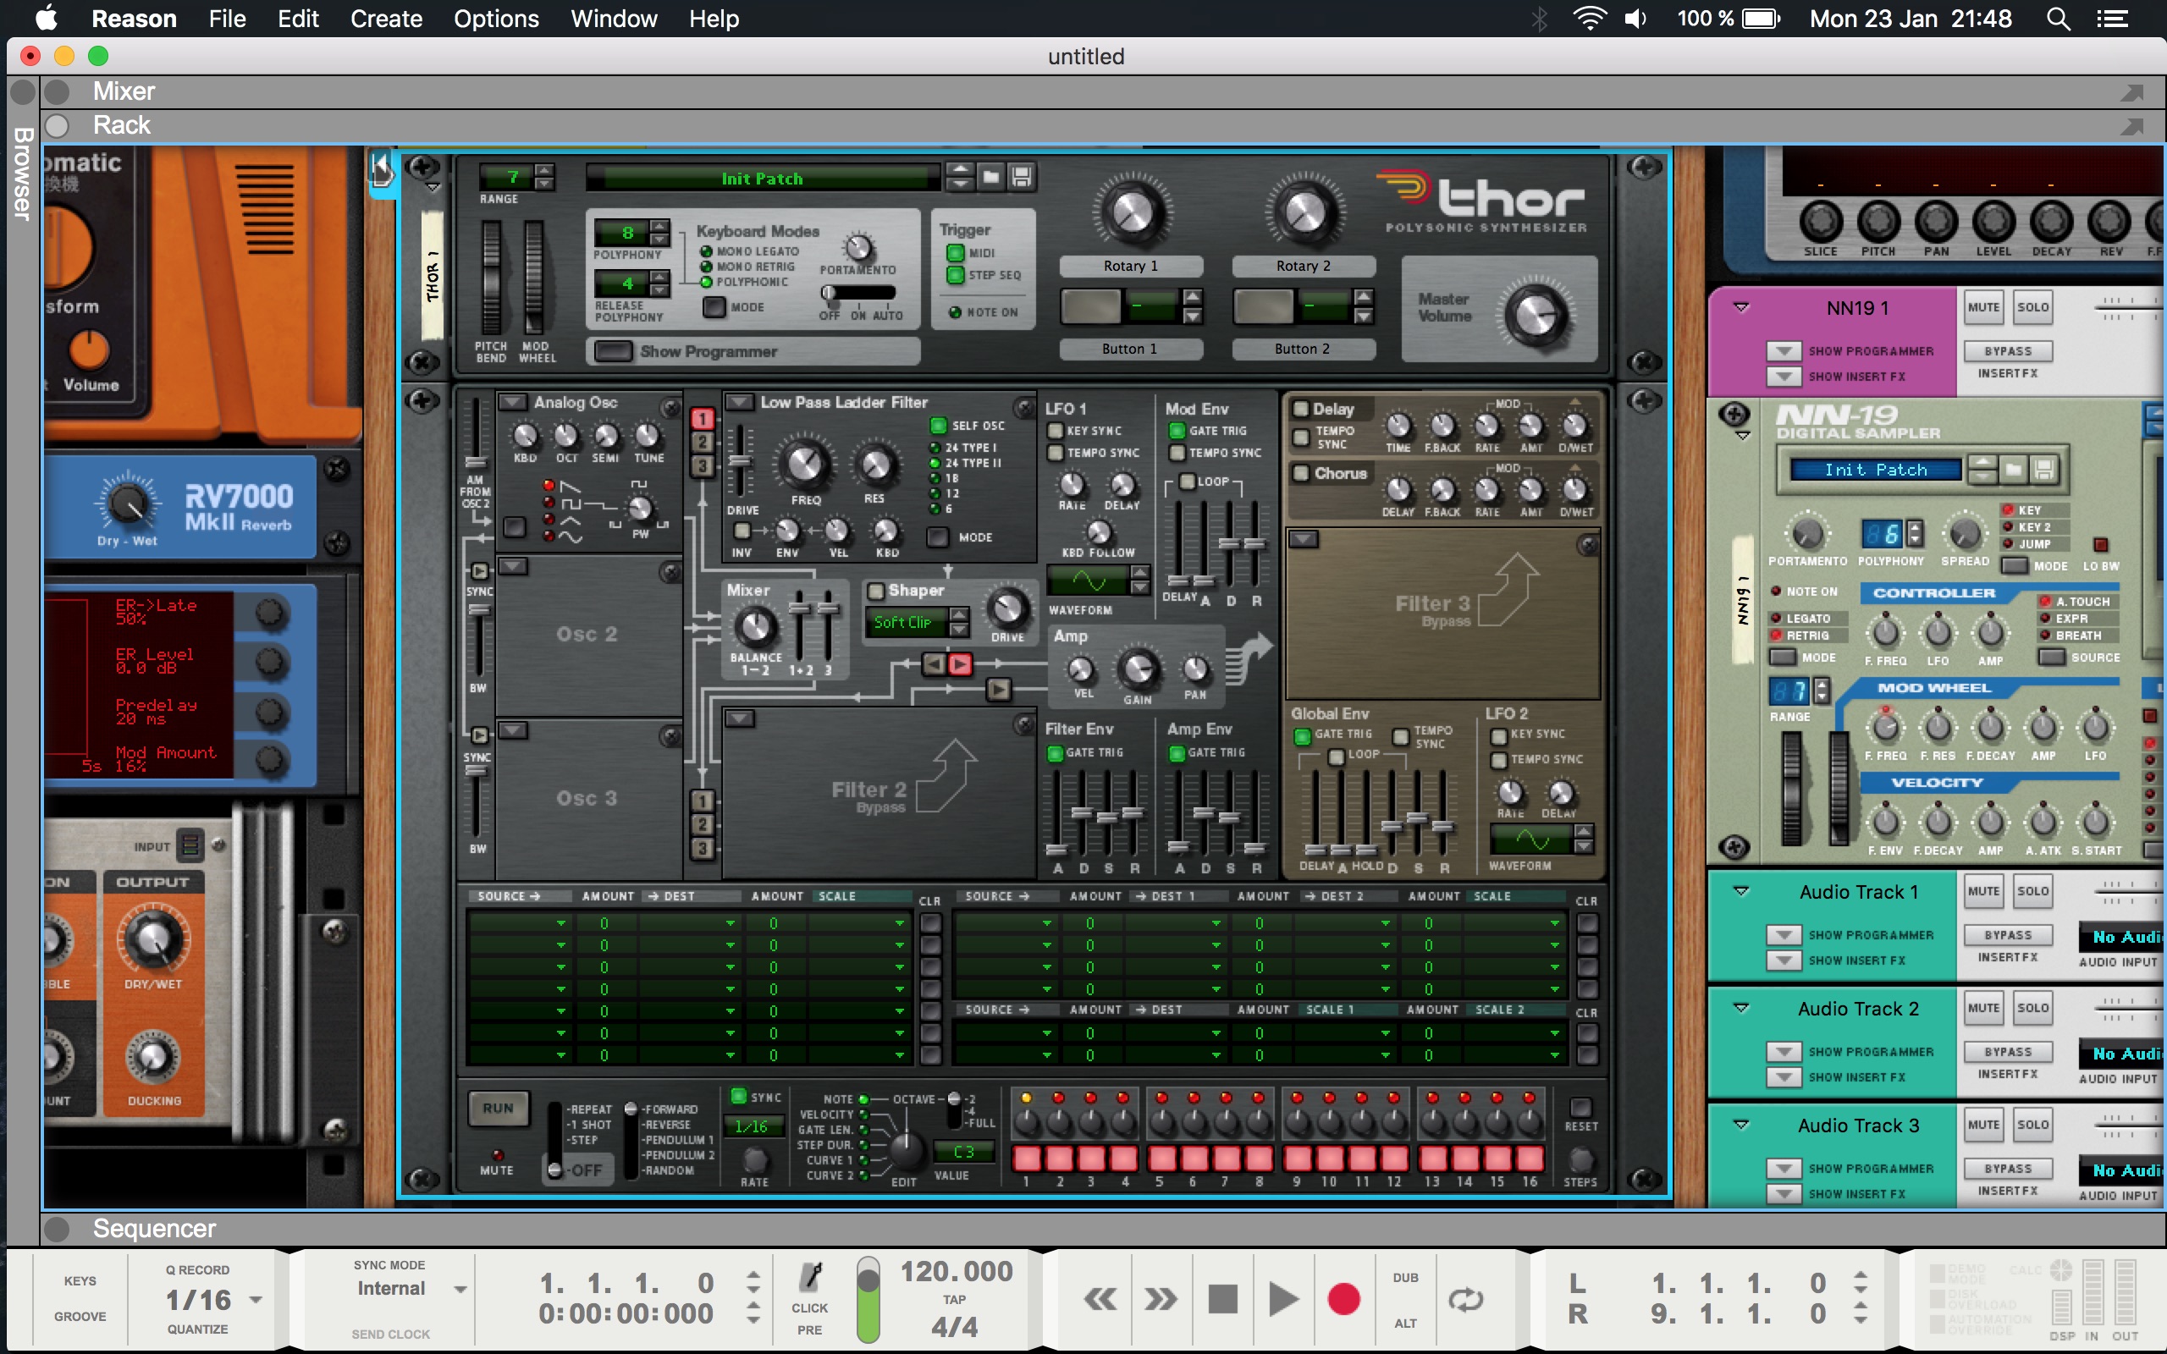Screen dimensions: 2167x1354
Task: Mute the NN19 1 channel
Action: [1983, 307]
